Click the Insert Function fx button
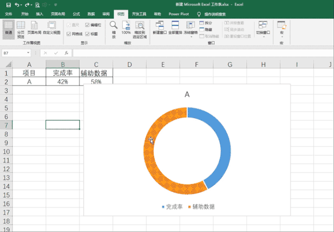This screenshot has width=334, height=232. click(x=66, y=53)
